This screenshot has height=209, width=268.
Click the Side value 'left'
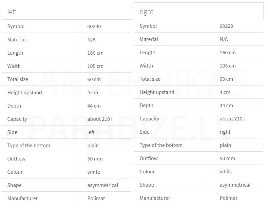[x=91, y=132]
